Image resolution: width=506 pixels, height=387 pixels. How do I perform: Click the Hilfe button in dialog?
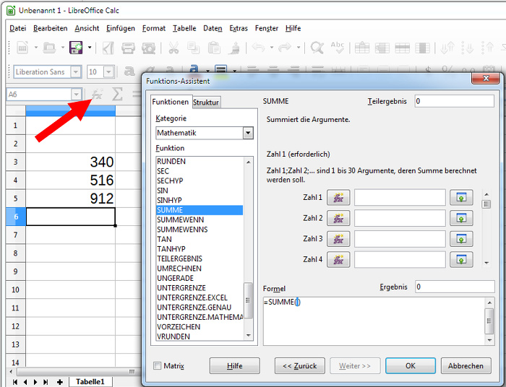pyautogui.click(x=235, y=366)
